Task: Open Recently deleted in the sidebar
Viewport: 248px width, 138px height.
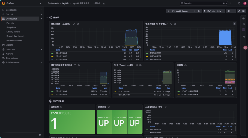Action: (x=14, y=41)
